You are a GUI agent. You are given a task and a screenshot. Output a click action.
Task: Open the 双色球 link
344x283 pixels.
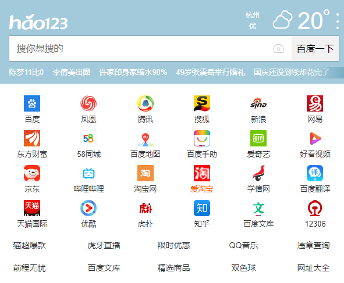tap(243, 268)
